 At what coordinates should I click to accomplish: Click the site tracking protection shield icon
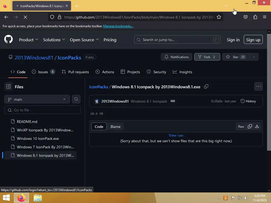(52, 17)
